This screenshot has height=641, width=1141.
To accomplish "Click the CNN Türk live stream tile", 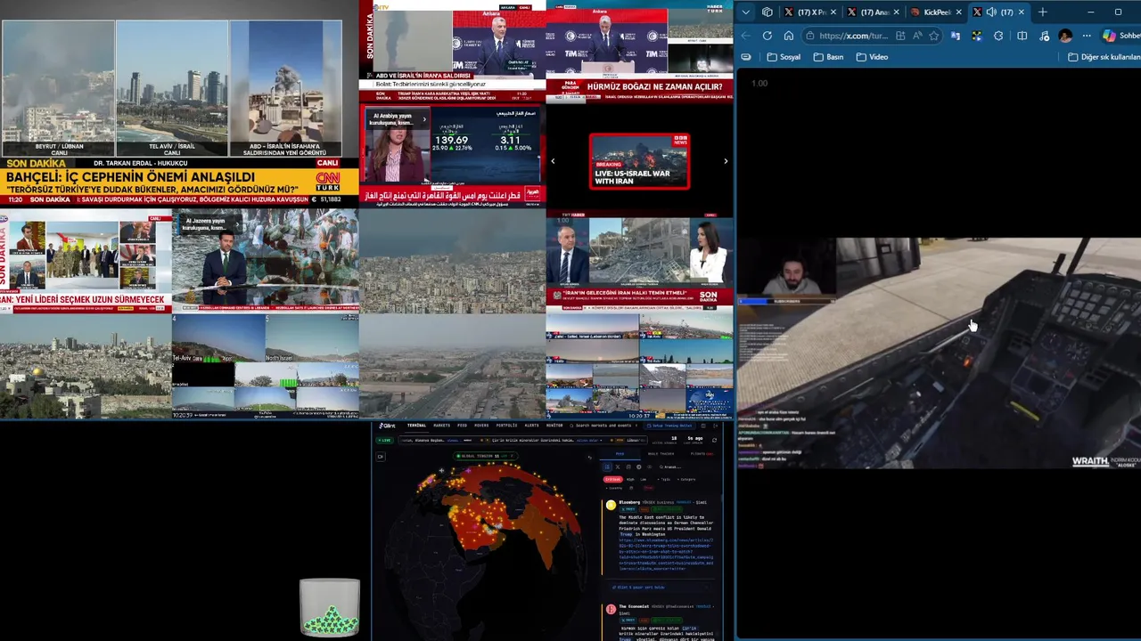I will 179,102.
